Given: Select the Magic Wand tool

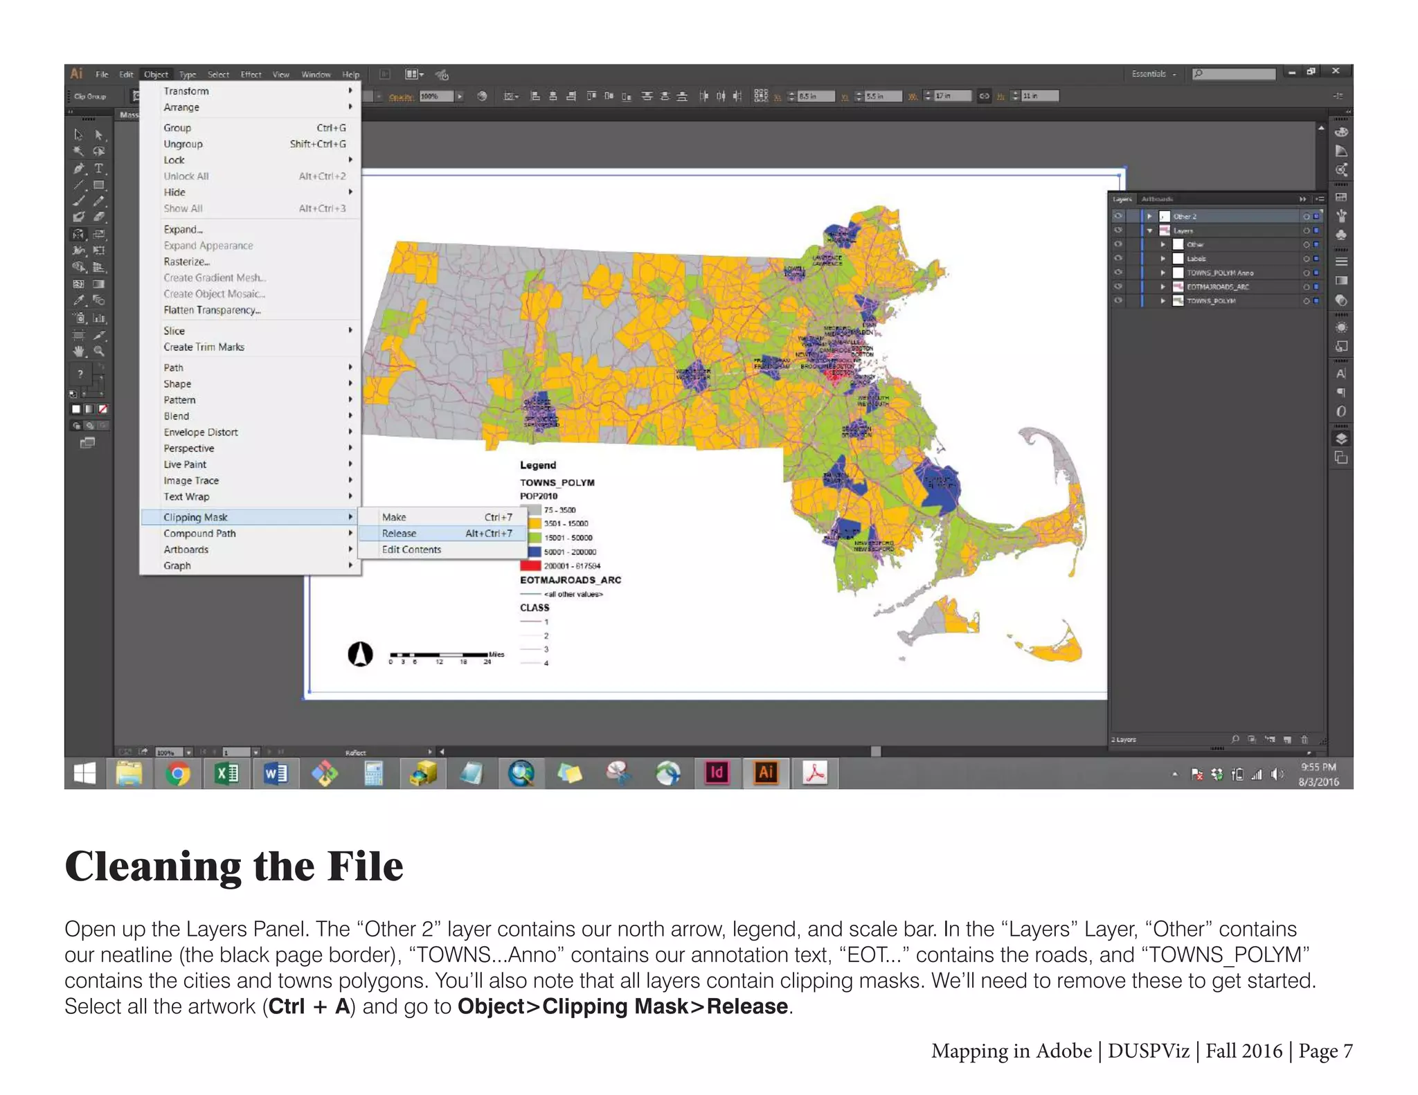Looking at the screenshot, I should (79, 151).
